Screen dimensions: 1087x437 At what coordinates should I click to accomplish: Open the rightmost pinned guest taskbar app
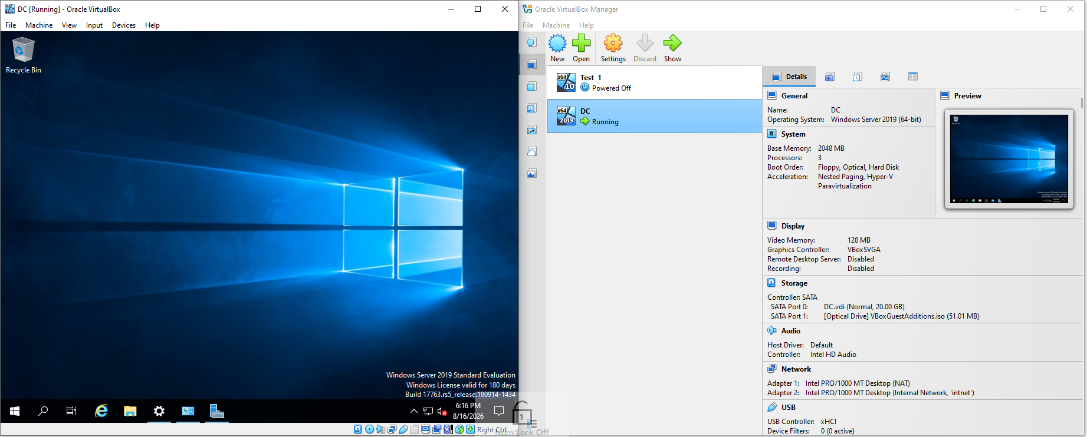pyautogui.click(x=217, y=411)
